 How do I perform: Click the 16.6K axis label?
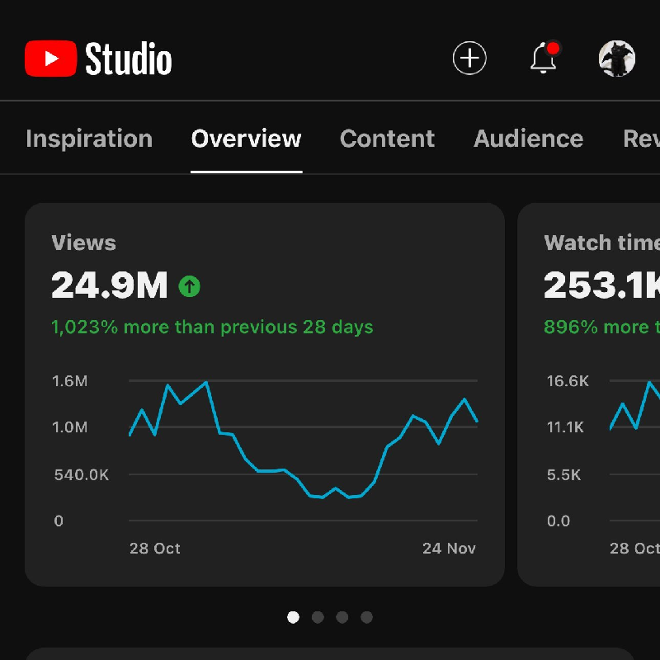pyautogui.click(x=568, y=381)
